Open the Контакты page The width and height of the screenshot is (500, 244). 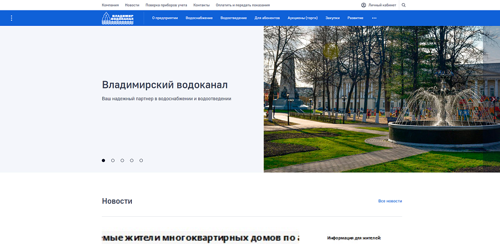pos(201,5)
